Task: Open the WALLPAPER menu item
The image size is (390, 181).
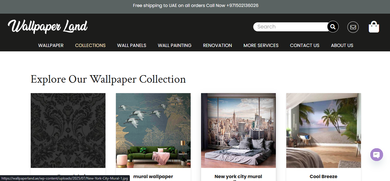Action: (x=51, y=45)
